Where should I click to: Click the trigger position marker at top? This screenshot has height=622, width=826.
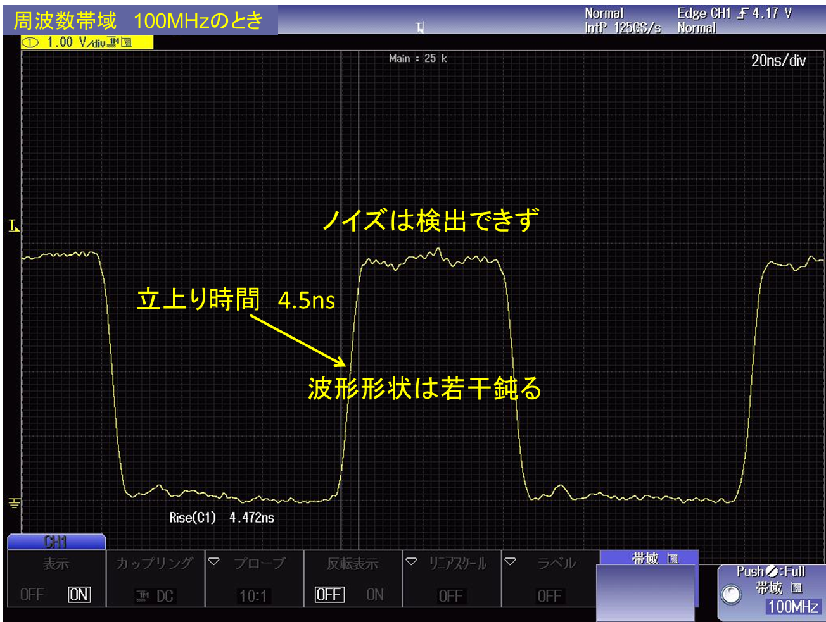click(x=419, y=27)
